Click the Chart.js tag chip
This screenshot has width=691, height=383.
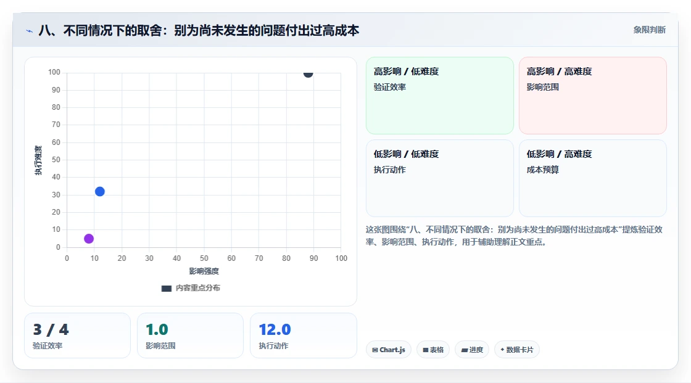tap(389, 350)
